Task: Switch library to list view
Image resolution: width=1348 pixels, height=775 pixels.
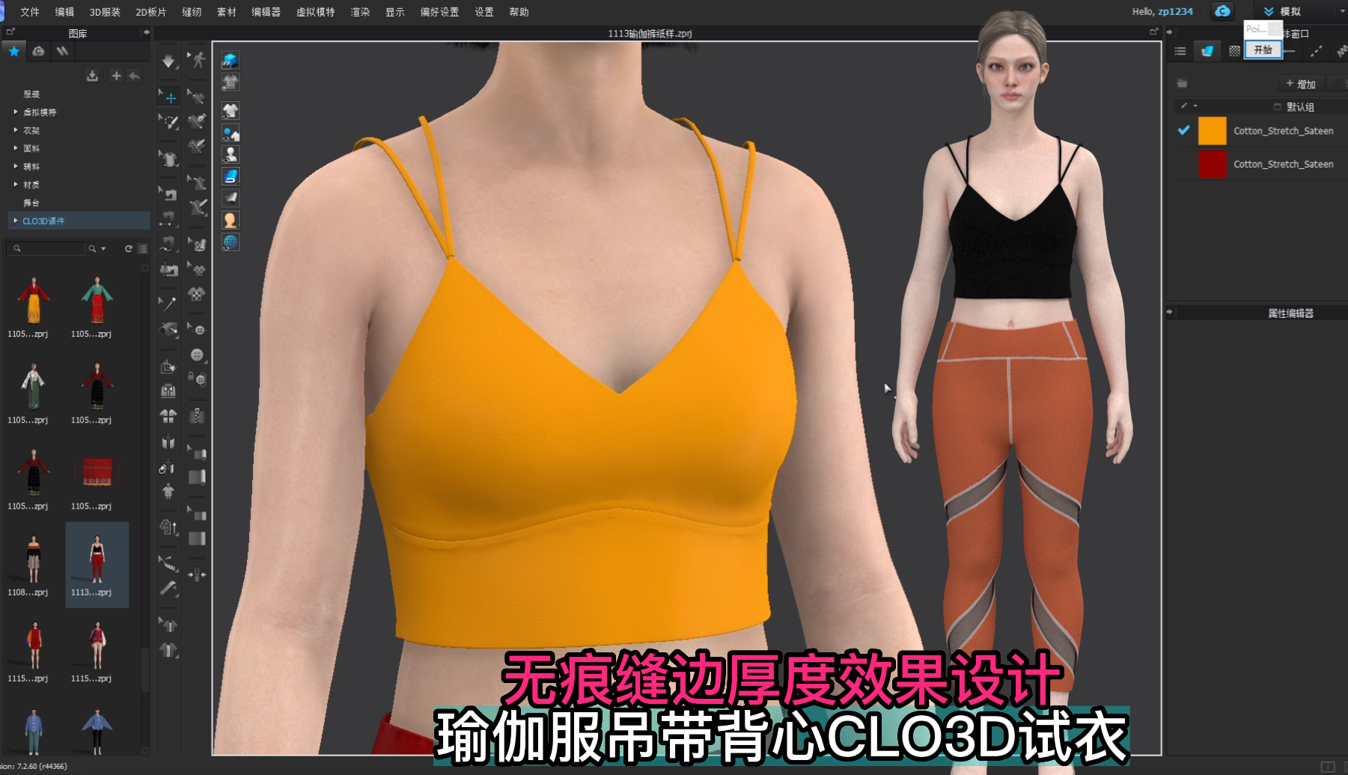Action: (142, 248)
